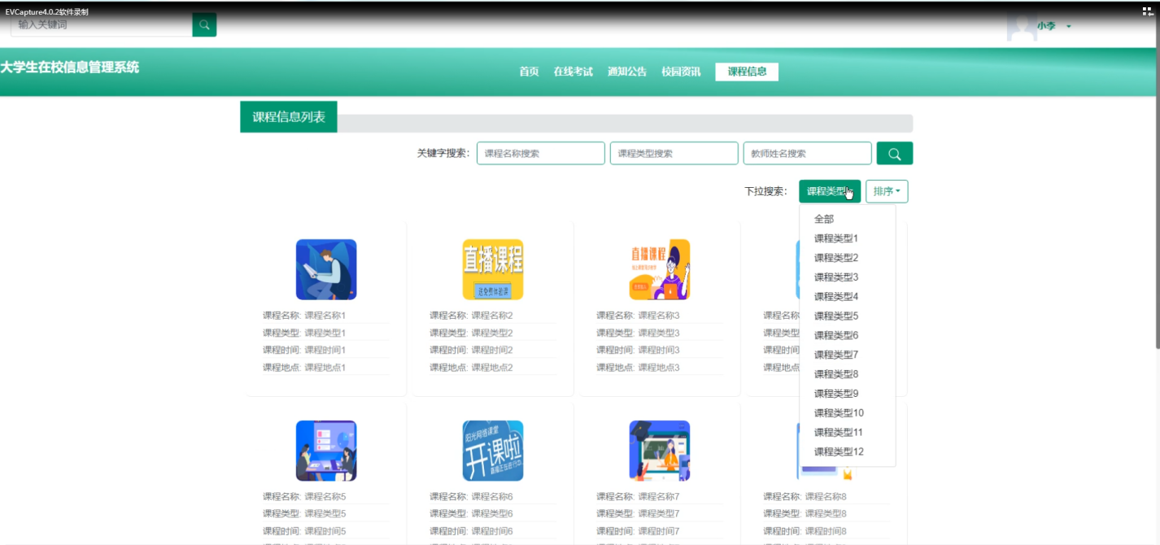Open the 排序 sort dropdown
Image resolution: width=1160 pixels, height=545 pixels.
point(887,191)
